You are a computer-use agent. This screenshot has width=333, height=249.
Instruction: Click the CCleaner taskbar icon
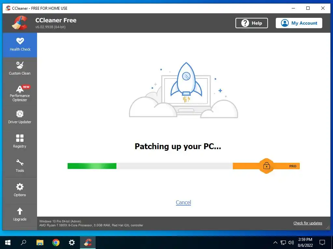pos(88,243)
